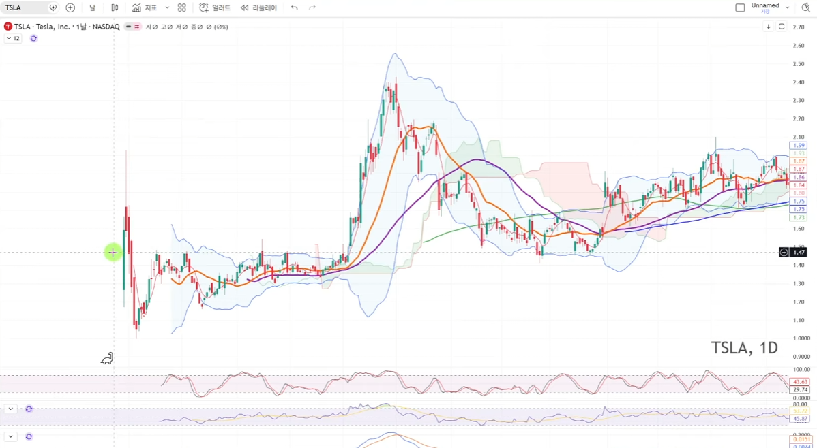
Task: Click the ∅ (∅%) change value in legend
Action: click(218, 27)
